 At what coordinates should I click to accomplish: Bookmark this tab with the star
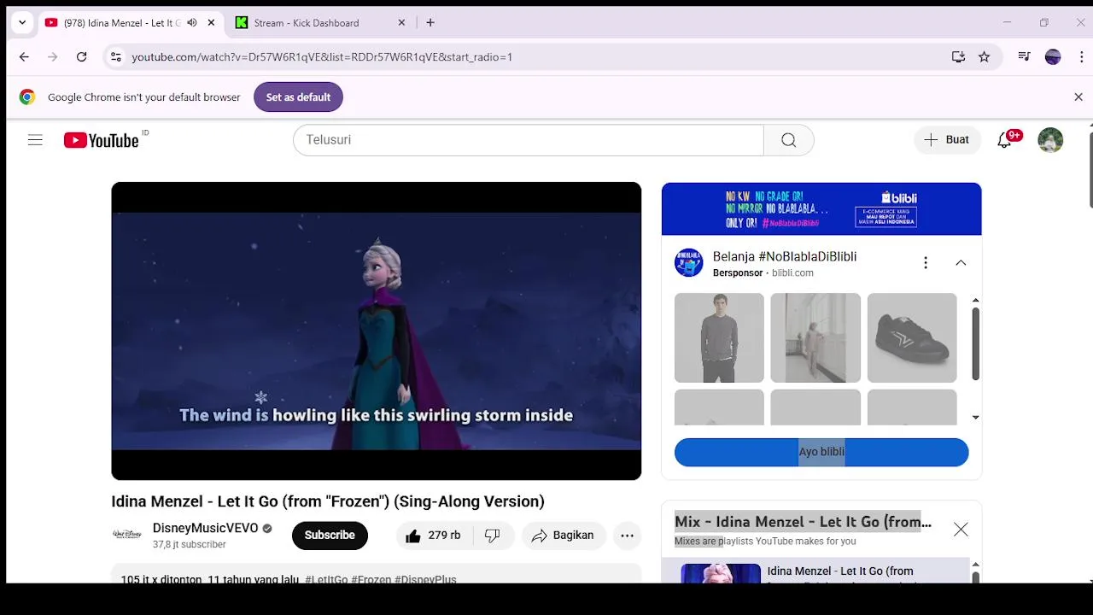pos(984,57)
